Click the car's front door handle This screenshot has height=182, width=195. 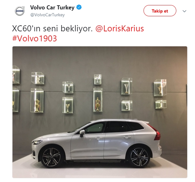coord(99,138)
